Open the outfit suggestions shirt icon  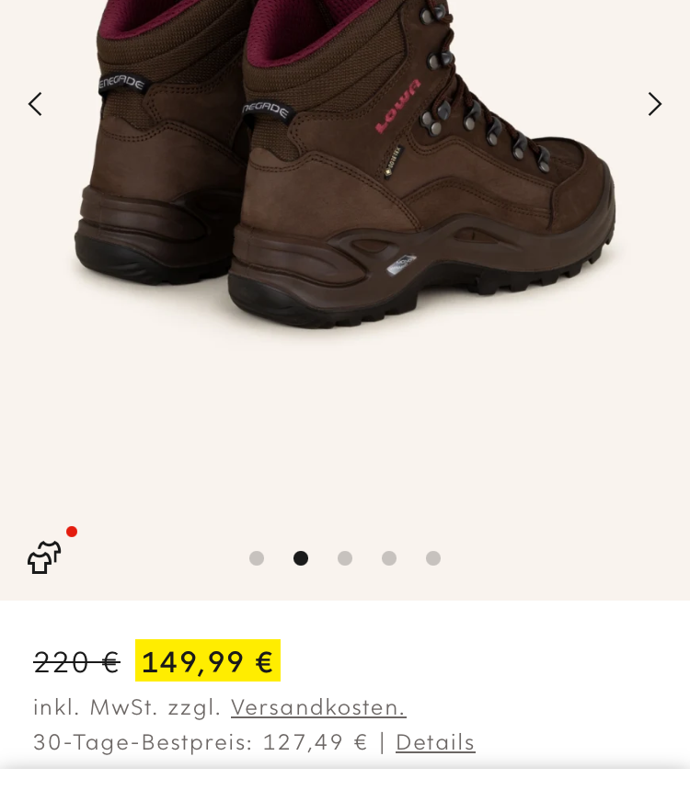pyautogui.click(x=44, y=557)
